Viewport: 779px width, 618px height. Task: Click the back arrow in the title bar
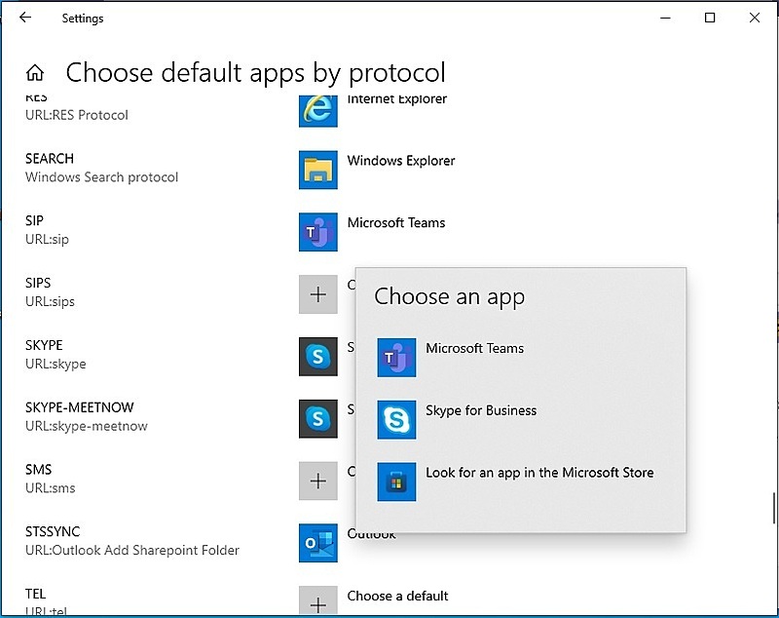pyautogui.click(x=24, y=18)
